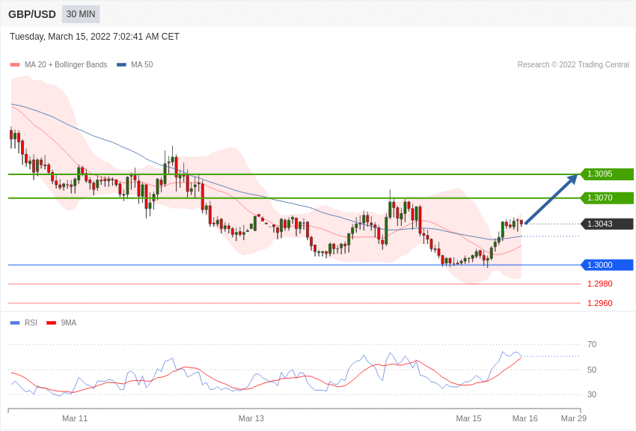Click the MA 20 + Bollinger Bands legend swatch

(15, 65)
